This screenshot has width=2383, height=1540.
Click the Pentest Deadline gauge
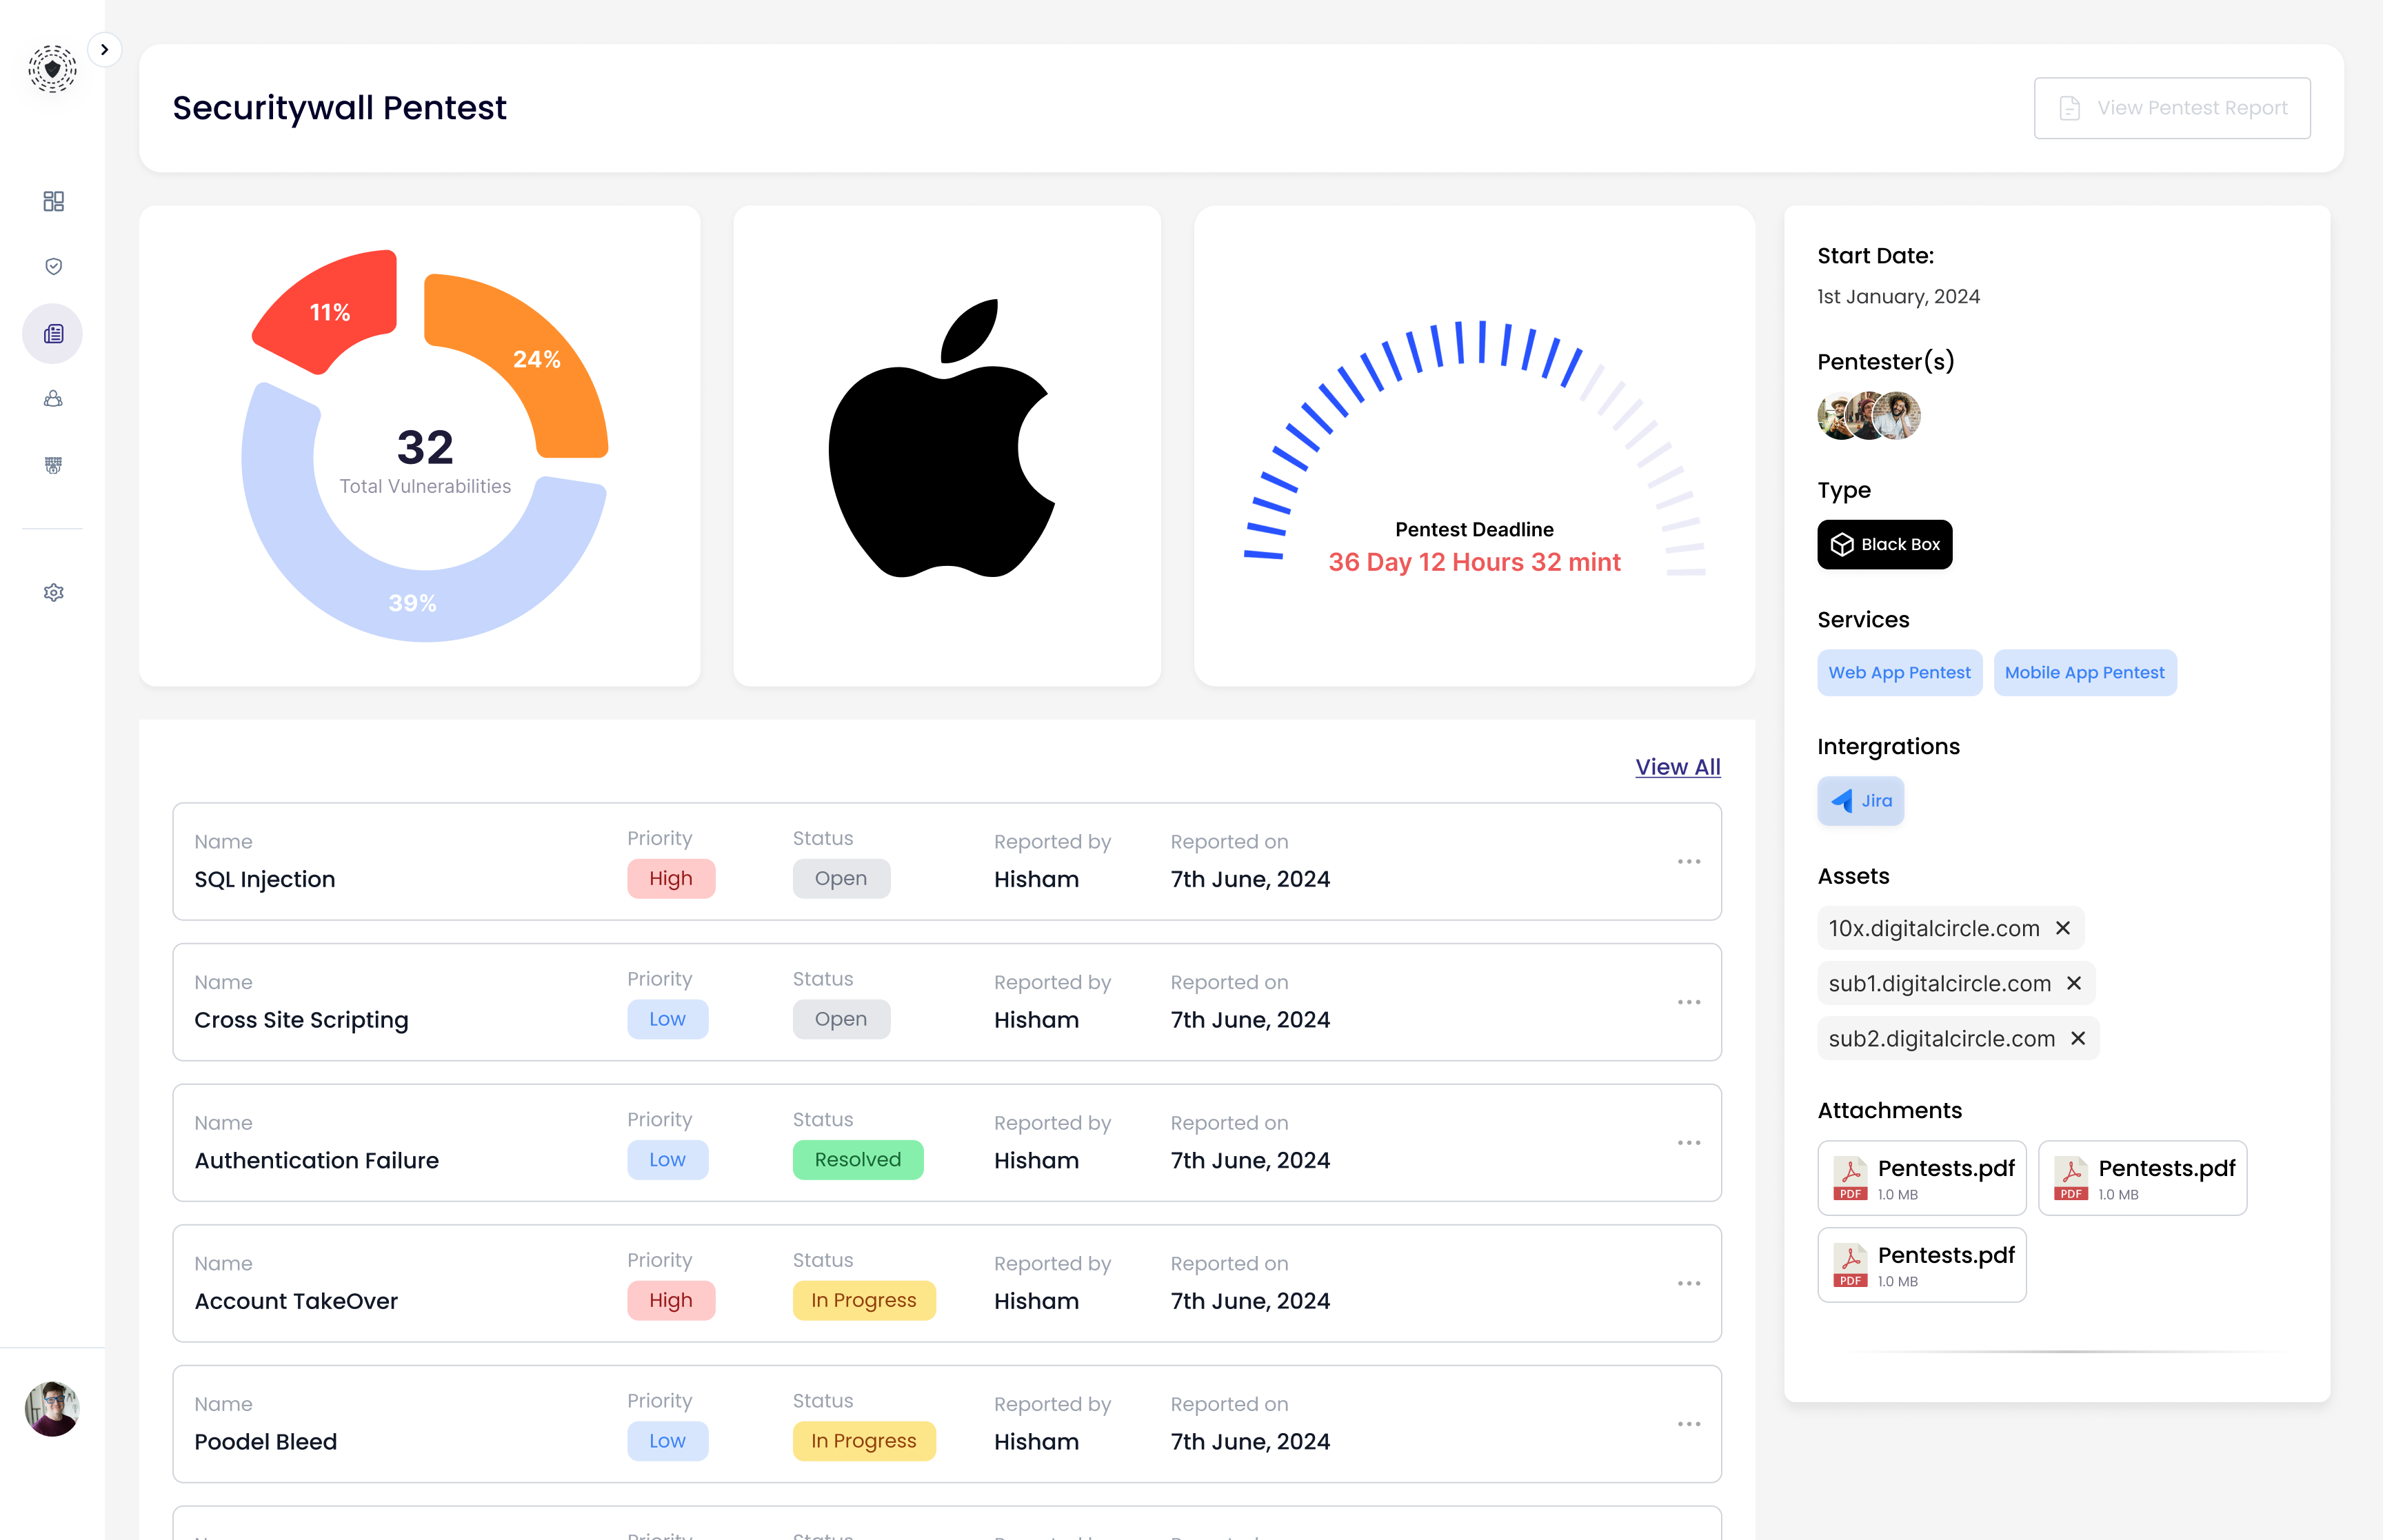1474,448
